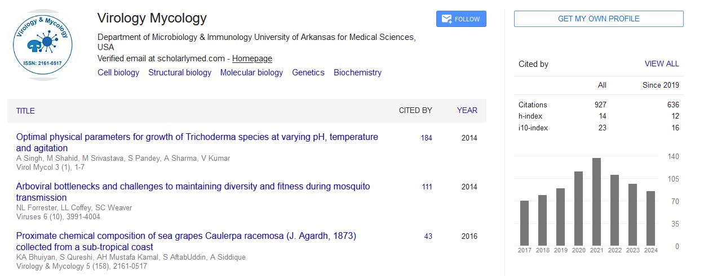Click the Biochemistry topic link
The image size is (713, 276).
click(x=357, y=73)
